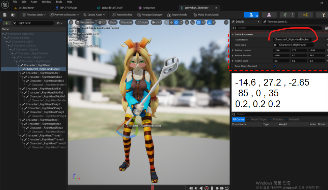
Task: Click the Make Static Mesh button
Action: click(206, 14)
